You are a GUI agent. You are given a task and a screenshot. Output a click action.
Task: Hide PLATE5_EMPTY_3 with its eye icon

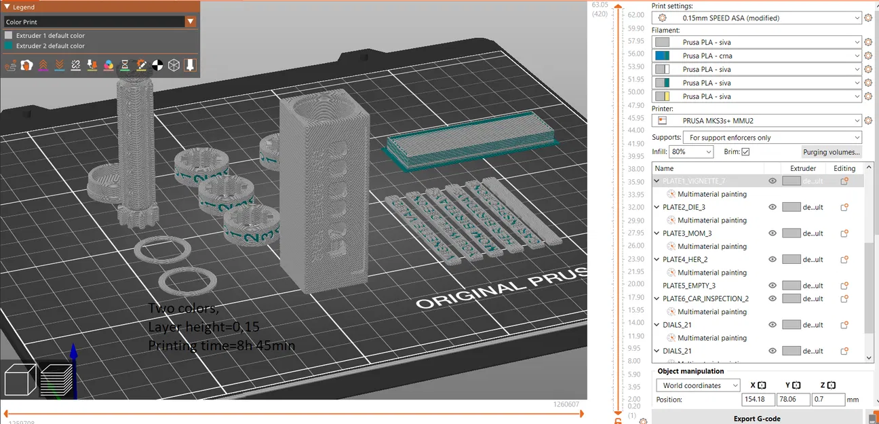(x=773, y=286)
